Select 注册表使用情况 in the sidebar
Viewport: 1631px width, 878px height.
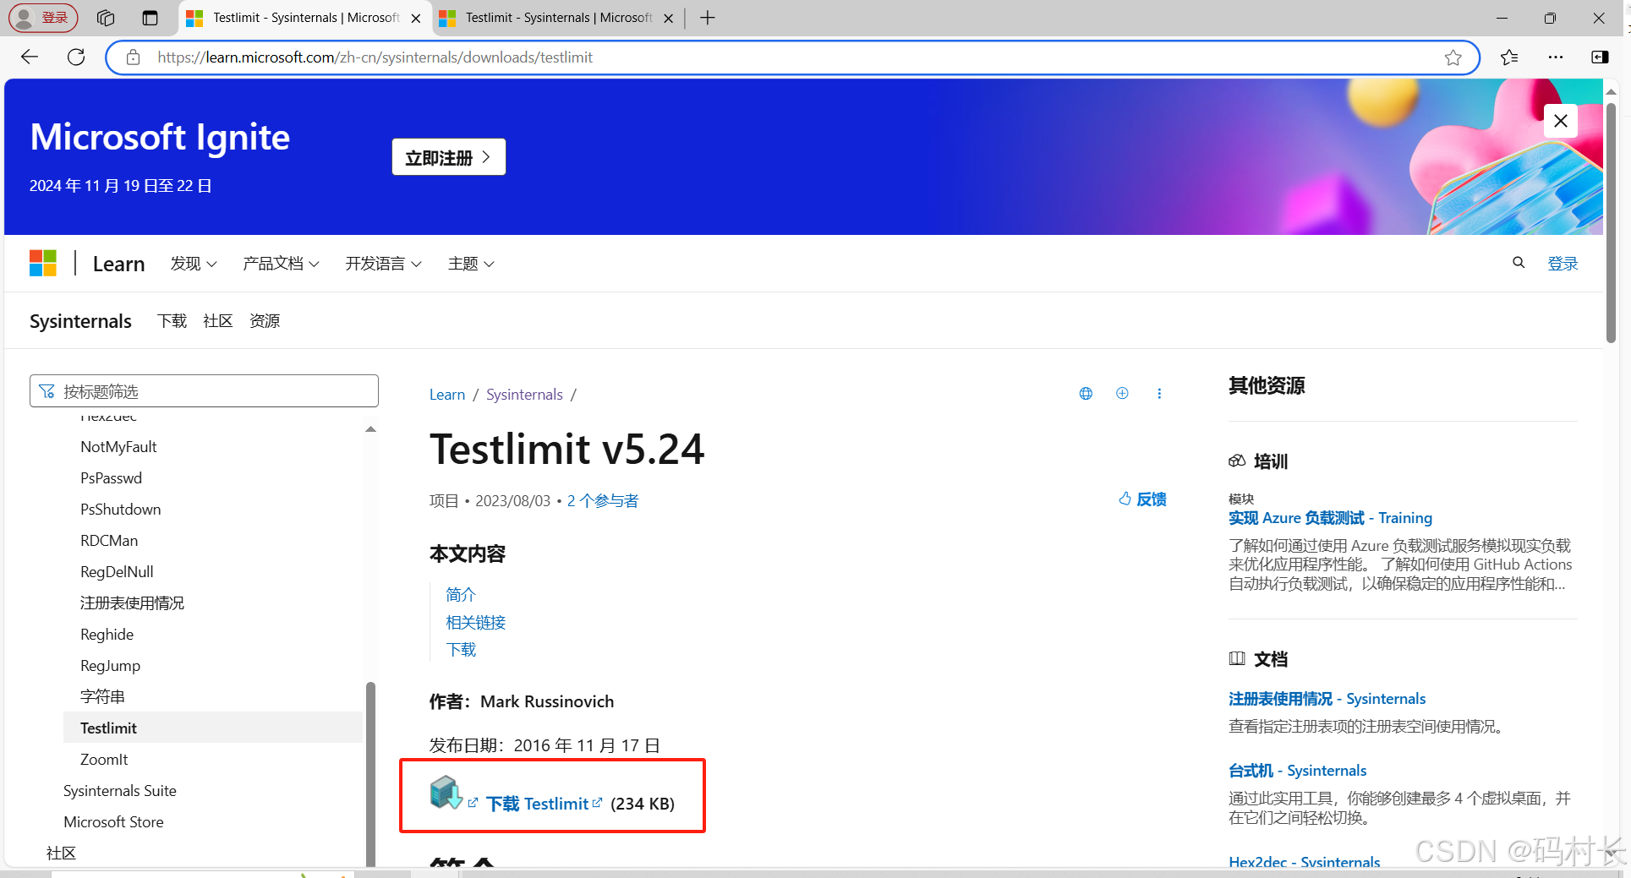coord(132,603)
